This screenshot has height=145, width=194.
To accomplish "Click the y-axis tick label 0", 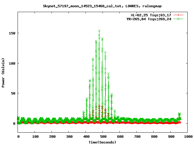I will (14, 124).
